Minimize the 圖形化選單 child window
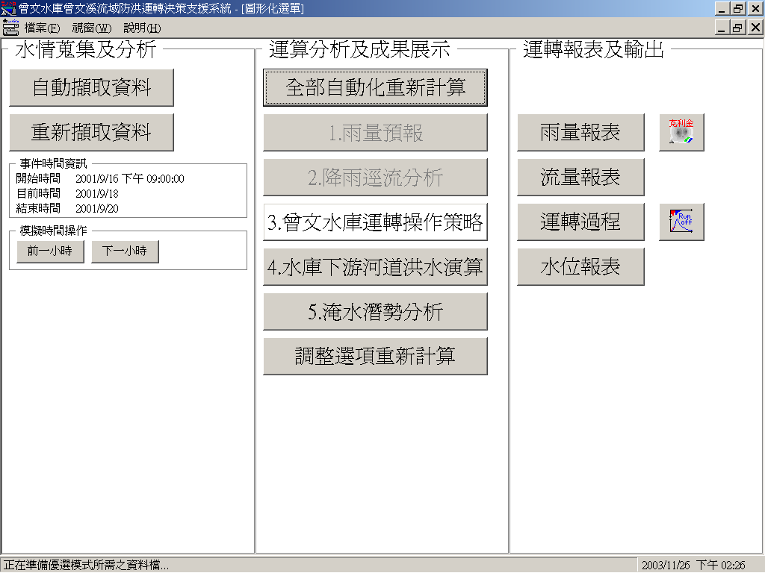This screenshot has width=765, height=573. 722,28
